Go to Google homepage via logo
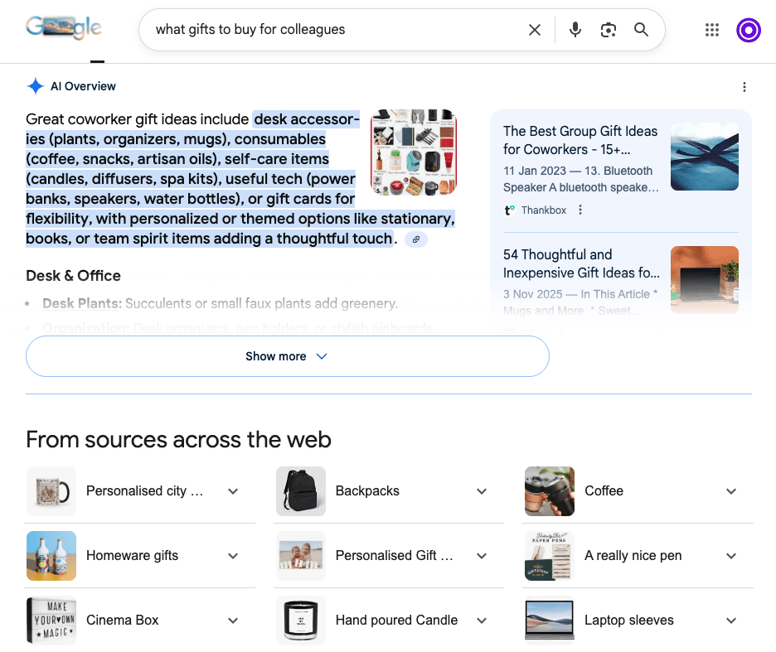Image resolution: width=776 pixels, height=652 pixels. coord(64,29)
